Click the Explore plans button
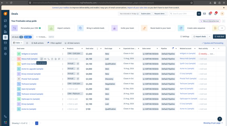The image size is (227, 126). pyautogui.click(x=146, y=14)
